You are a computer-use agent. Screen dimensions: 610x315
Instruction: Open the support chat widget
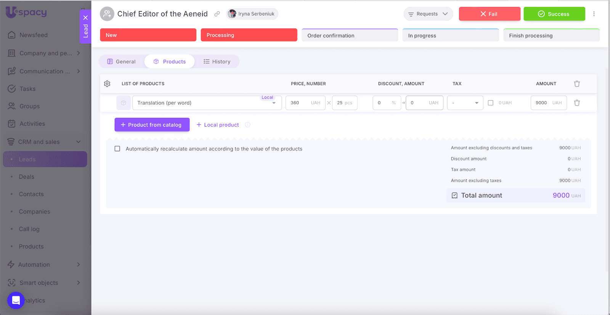point(16,301)
